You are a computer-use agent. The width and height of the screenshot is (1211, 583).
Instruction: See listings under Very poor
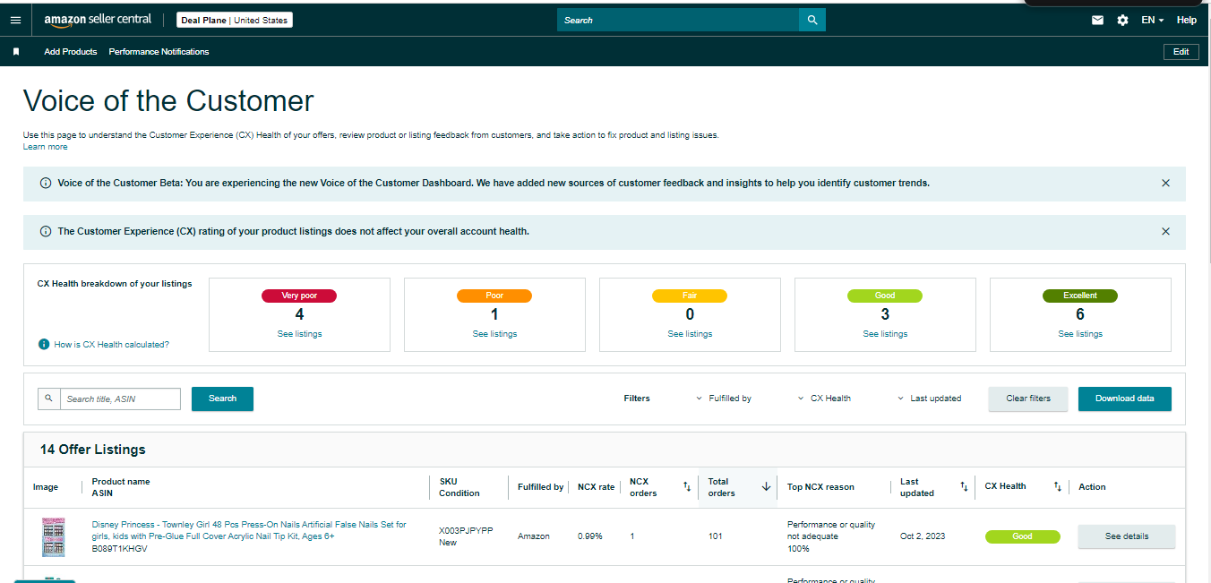299,334
